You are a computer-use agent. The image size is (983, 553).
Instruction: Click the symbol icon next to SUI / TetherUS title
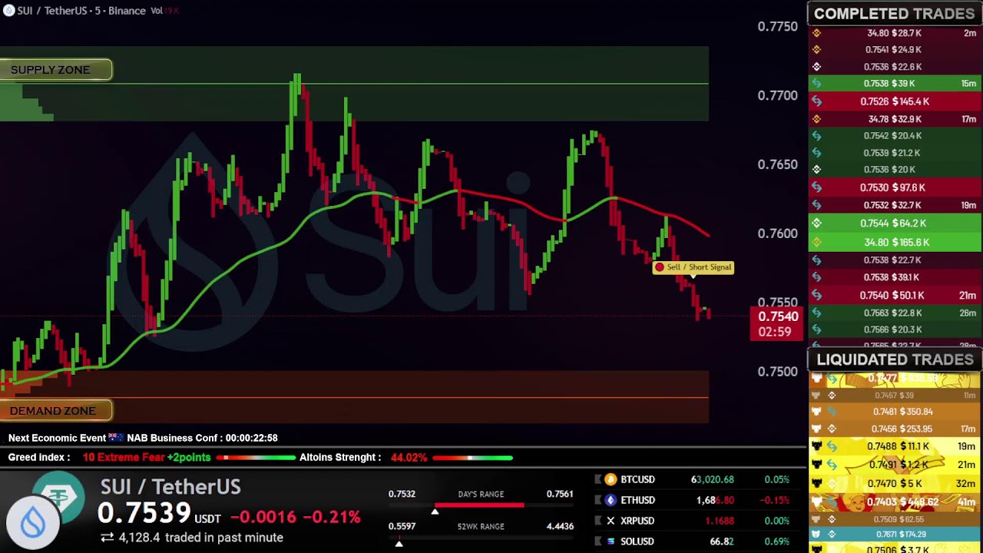(x=9, y=11)
